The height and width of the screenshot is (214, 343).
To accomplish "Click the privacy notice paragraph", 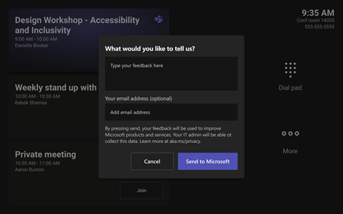I will point(168,135).
